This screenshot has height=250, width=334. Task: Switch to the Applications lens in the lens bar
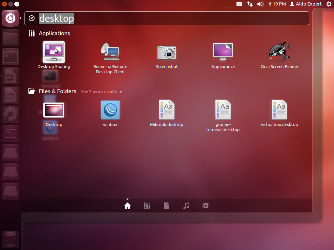point(147,206)
